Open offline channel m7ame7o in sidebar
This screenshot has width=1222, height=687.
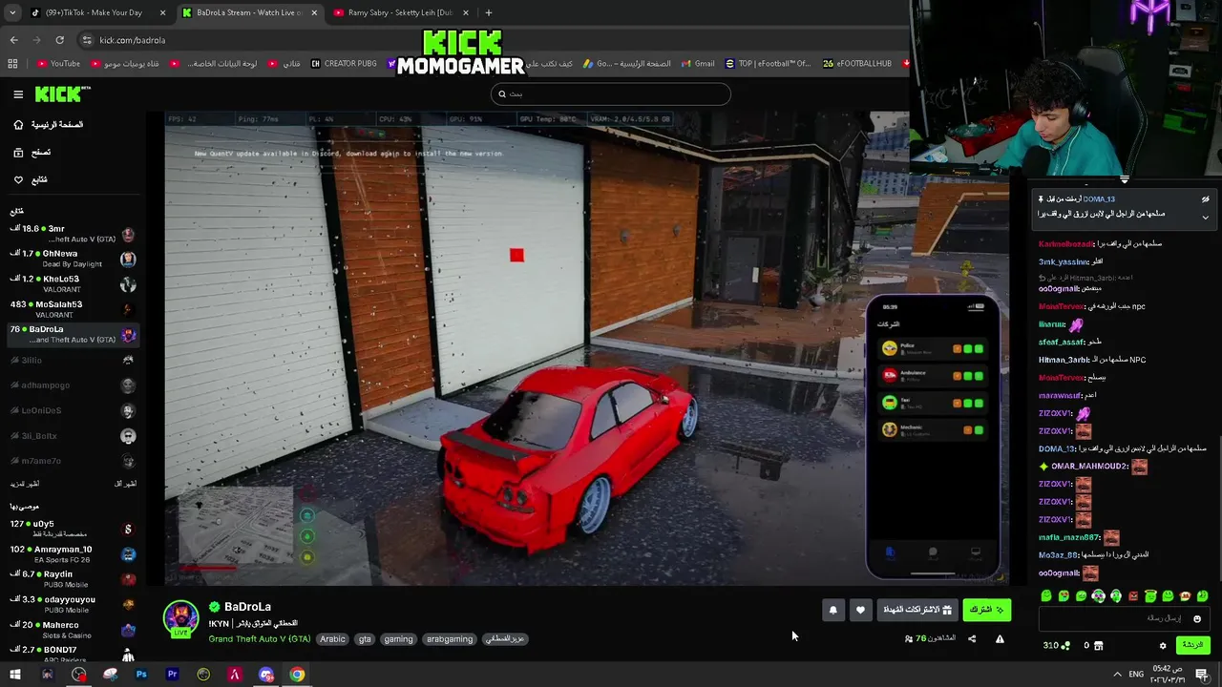(73, 461)
